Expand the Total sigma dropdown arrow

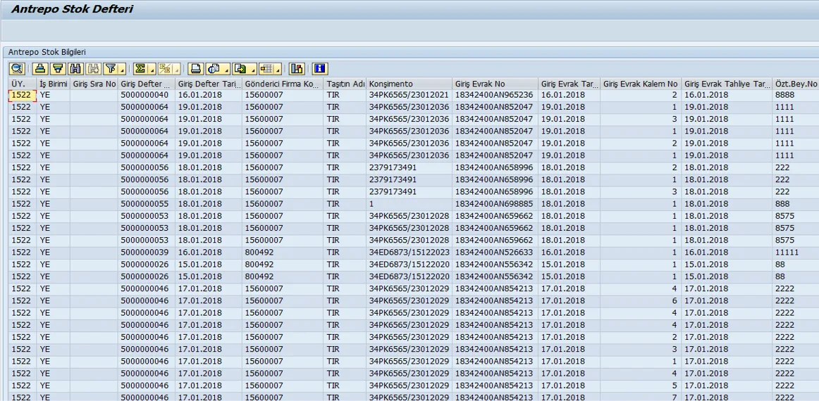point(152,68)
